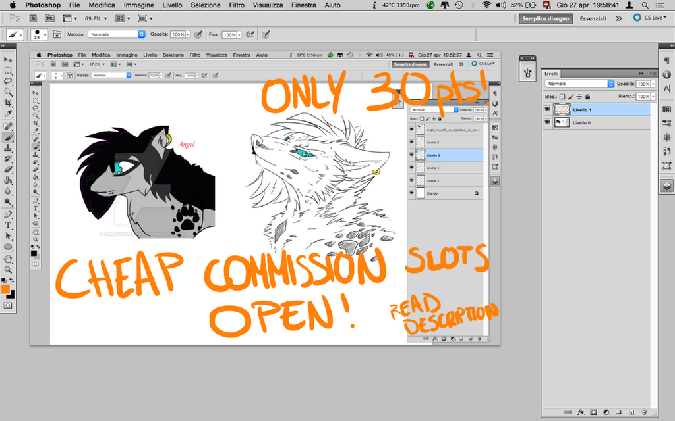Choose the Semplice disegno workspace
This screenshot has height=421, width=675.
[x=545, y=18]
